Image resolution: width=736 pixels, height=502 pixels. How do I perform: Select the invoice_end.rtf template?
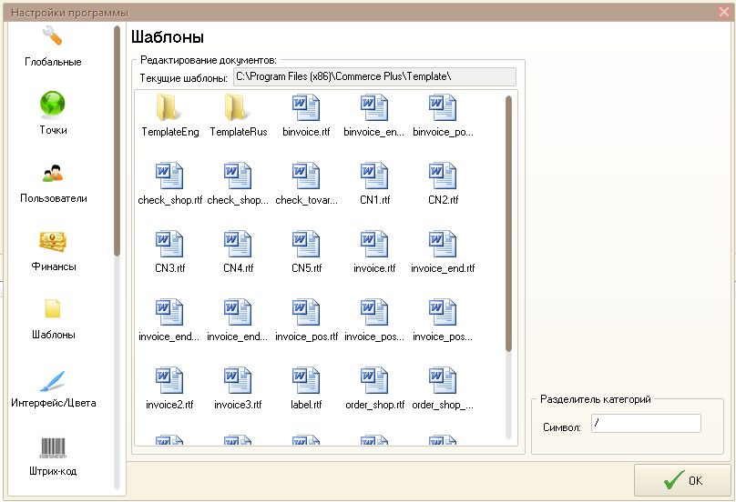coord(443,252)
